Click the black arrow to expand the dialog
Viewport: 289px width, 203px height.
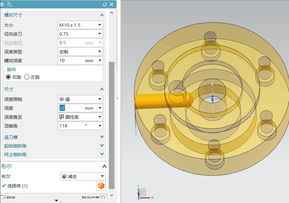coord(56,201)
